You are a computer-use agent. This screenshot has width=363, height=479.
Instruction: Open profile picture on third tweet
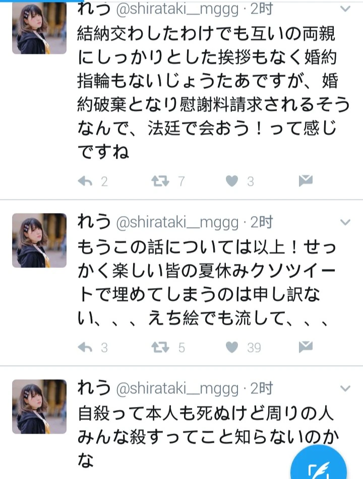tap(39, 406)
